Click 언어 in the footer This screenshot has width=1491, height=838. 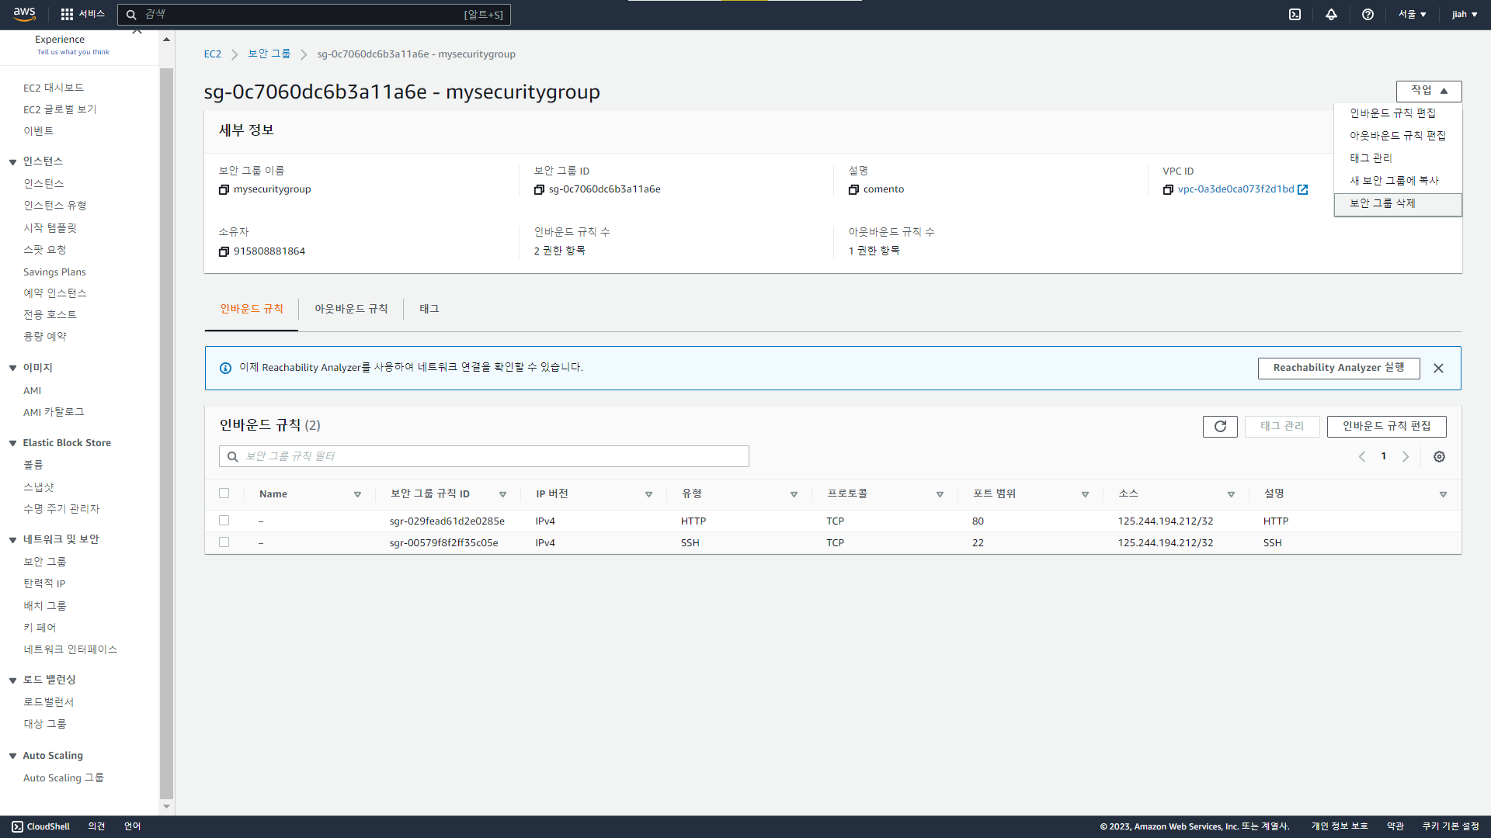133,826
